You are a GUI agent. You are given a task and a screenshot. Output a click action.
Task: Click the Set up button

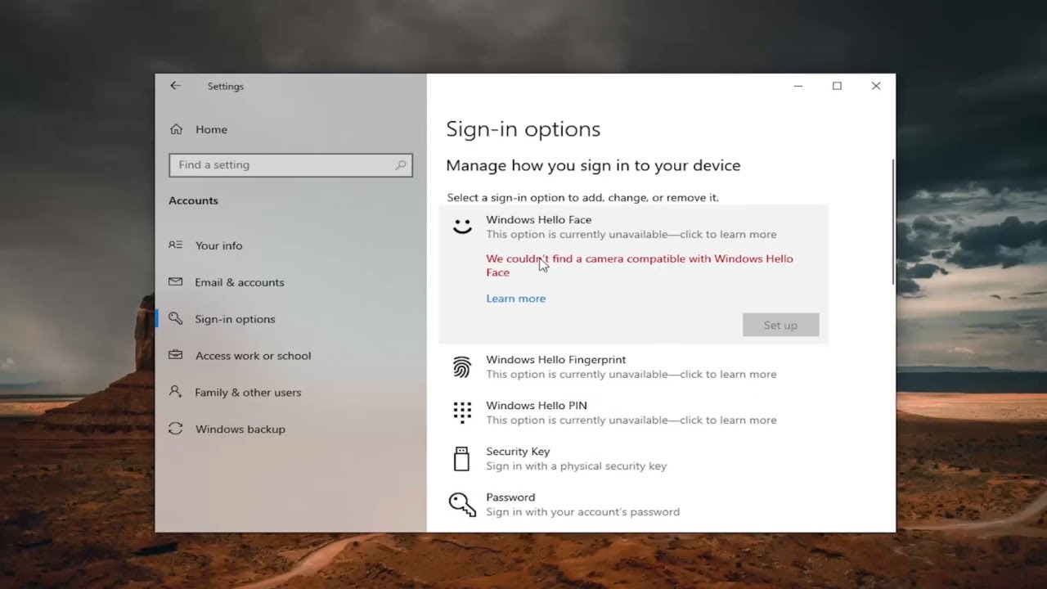coord(780,325)
